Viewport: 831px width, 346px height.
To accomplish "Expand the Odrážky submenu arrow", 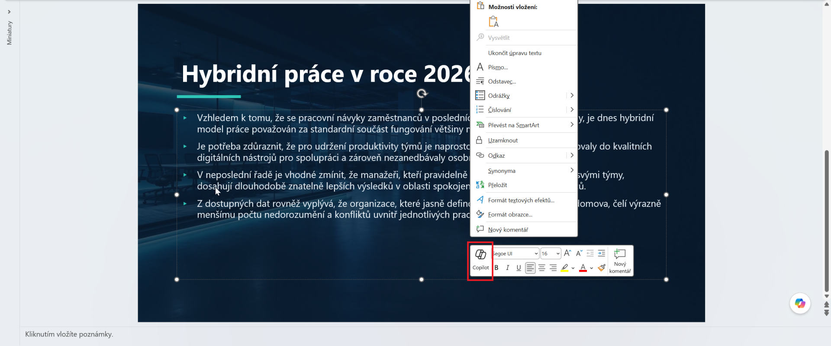I will pos(572,95).
